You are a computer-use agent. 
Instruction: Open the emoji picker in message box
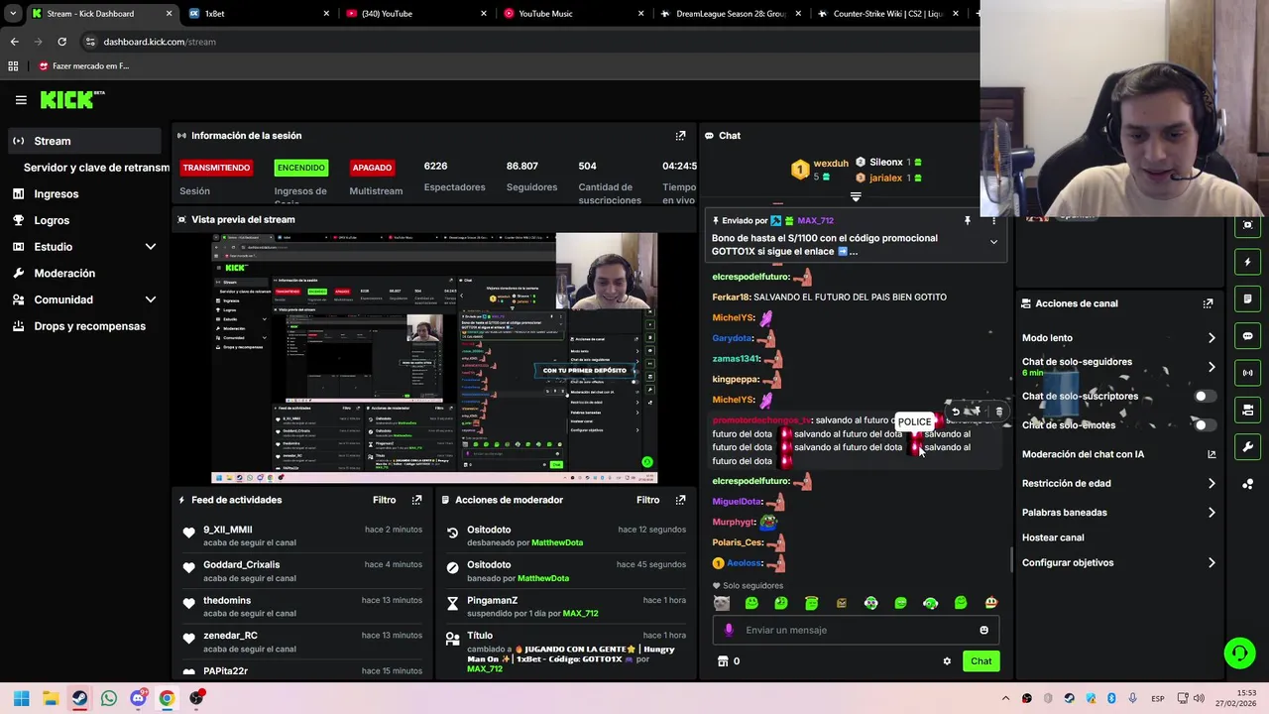pyautogui.click(x=983, y=630)
